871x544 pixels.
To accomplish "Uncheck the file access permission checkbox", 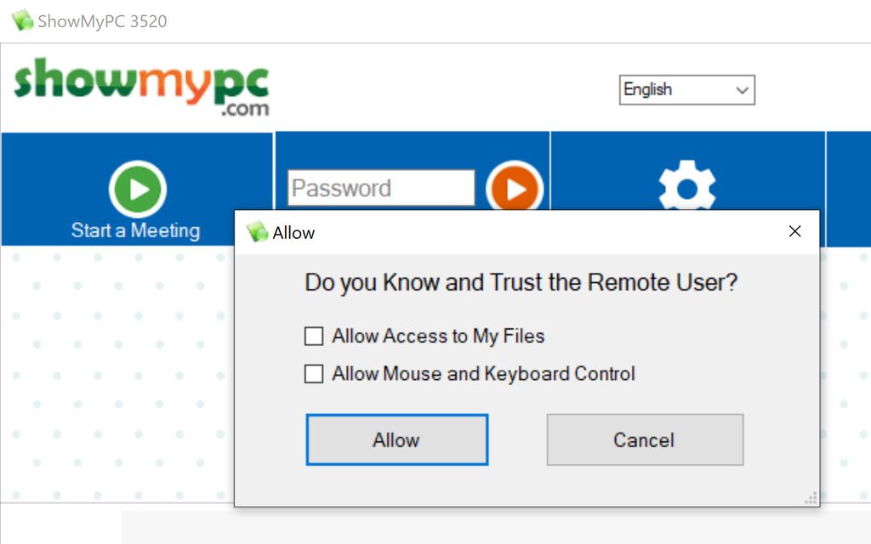I will pos(314,337).
